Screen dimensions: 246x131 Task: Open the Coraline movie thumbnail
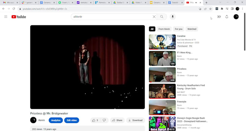[162, 42]
